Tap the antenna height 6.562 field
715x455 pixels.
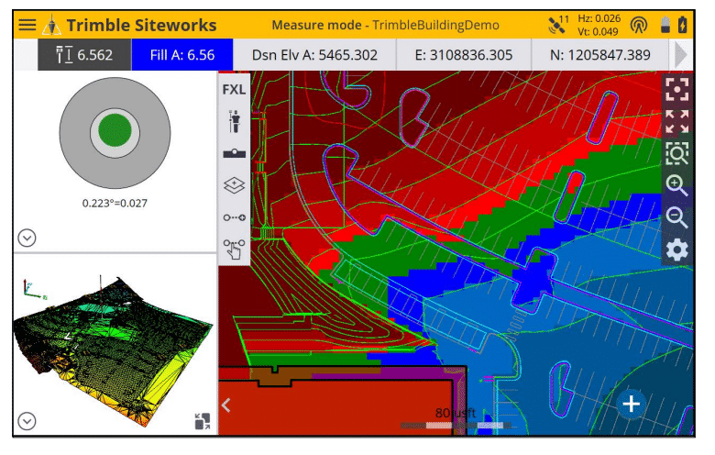84,55
